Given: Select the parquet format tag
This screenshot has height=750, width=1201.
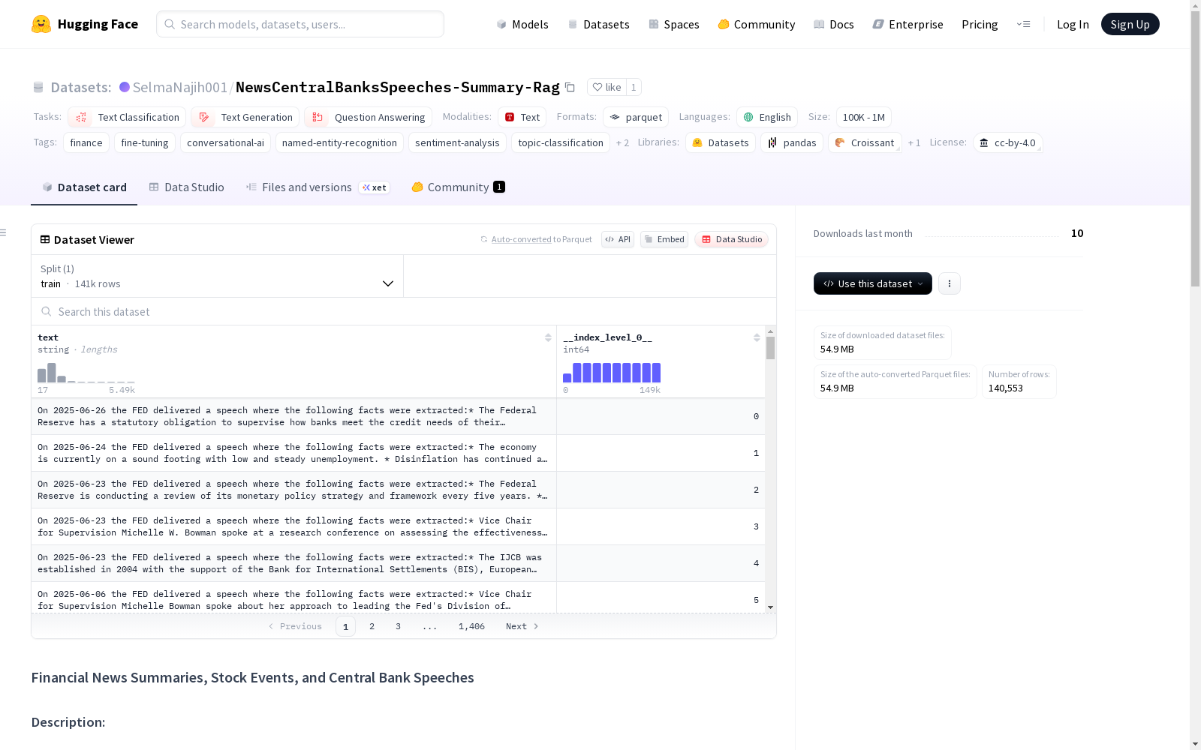Looking at the screenshot, I should (636, 117).
